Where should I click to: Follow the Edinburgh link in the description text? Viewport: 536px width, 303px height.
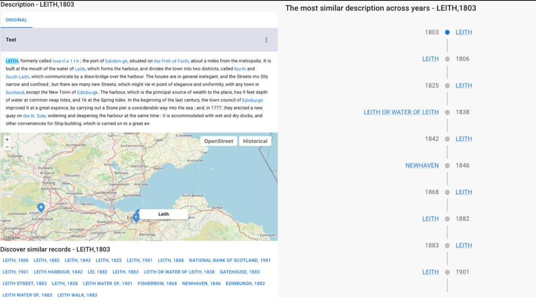[253, 100]
